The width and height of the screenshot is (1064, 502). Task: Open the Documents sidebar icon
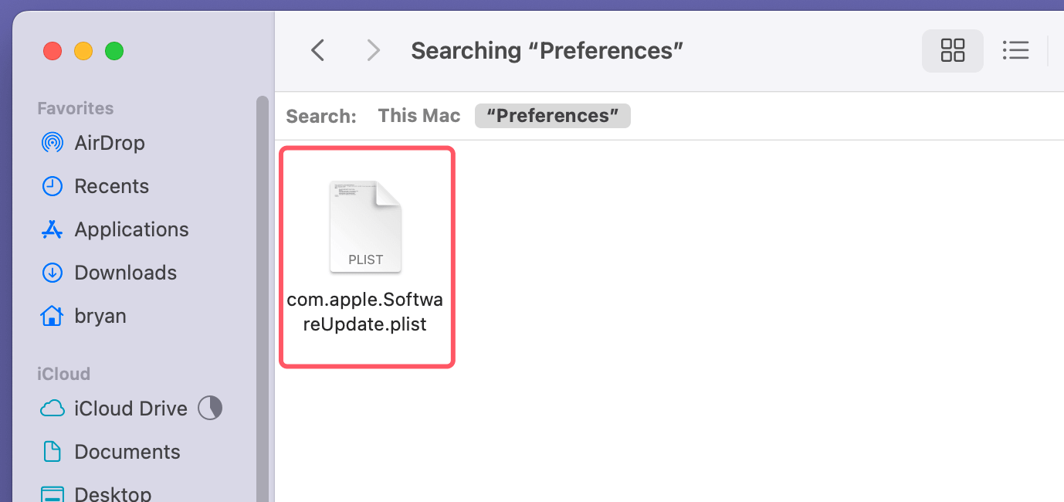point(52,451)
